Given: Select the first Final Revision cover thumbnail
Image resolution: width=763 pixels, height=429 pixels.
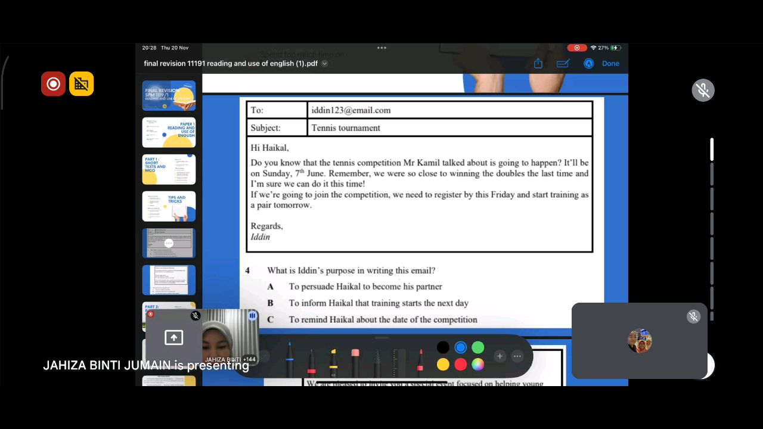Looking at the screenshot, I should tap(169, 95).
